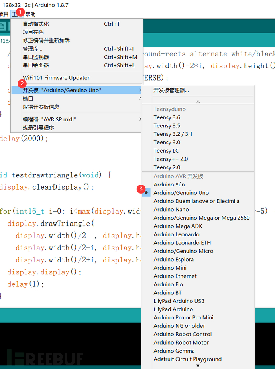The image size is (275, 369).
Task: Open 开发板管理器 boards manager
Action: click(x=171, y=90)
